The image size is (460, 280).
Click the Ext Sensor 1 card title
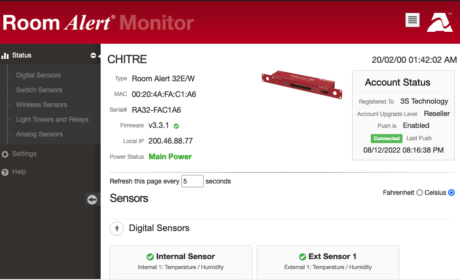point(332,257)
